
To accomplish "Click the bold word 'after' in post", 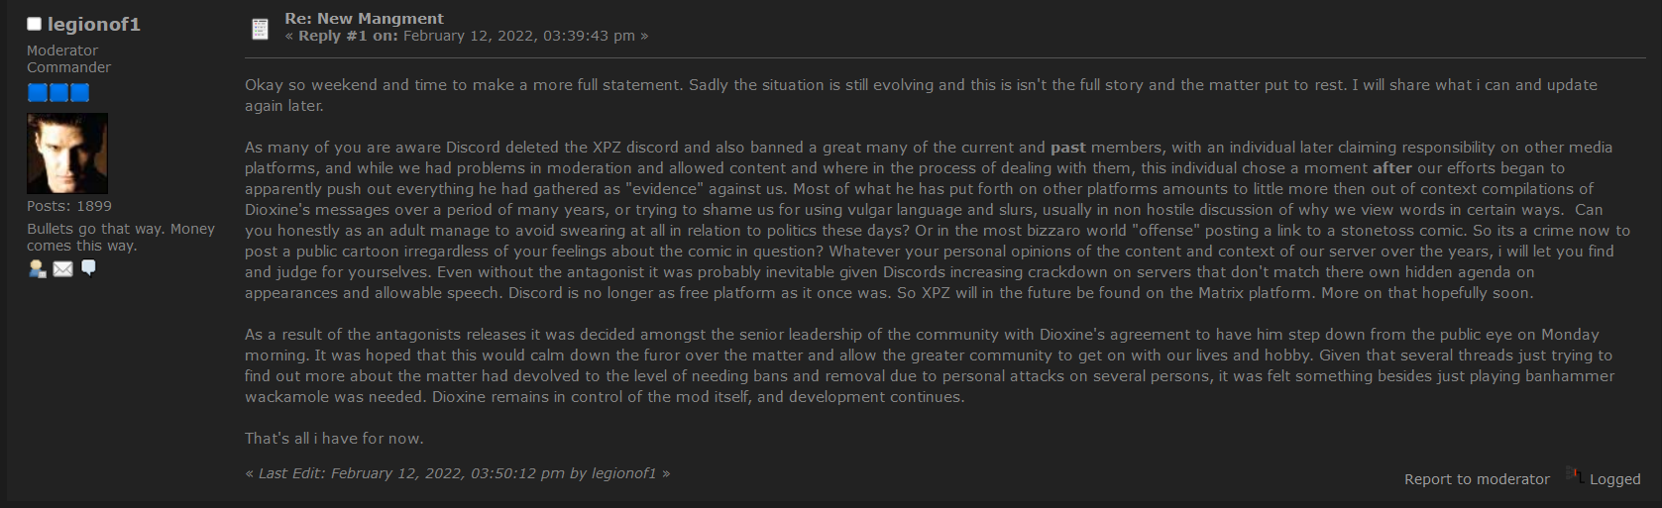I will pos(1392,168).
